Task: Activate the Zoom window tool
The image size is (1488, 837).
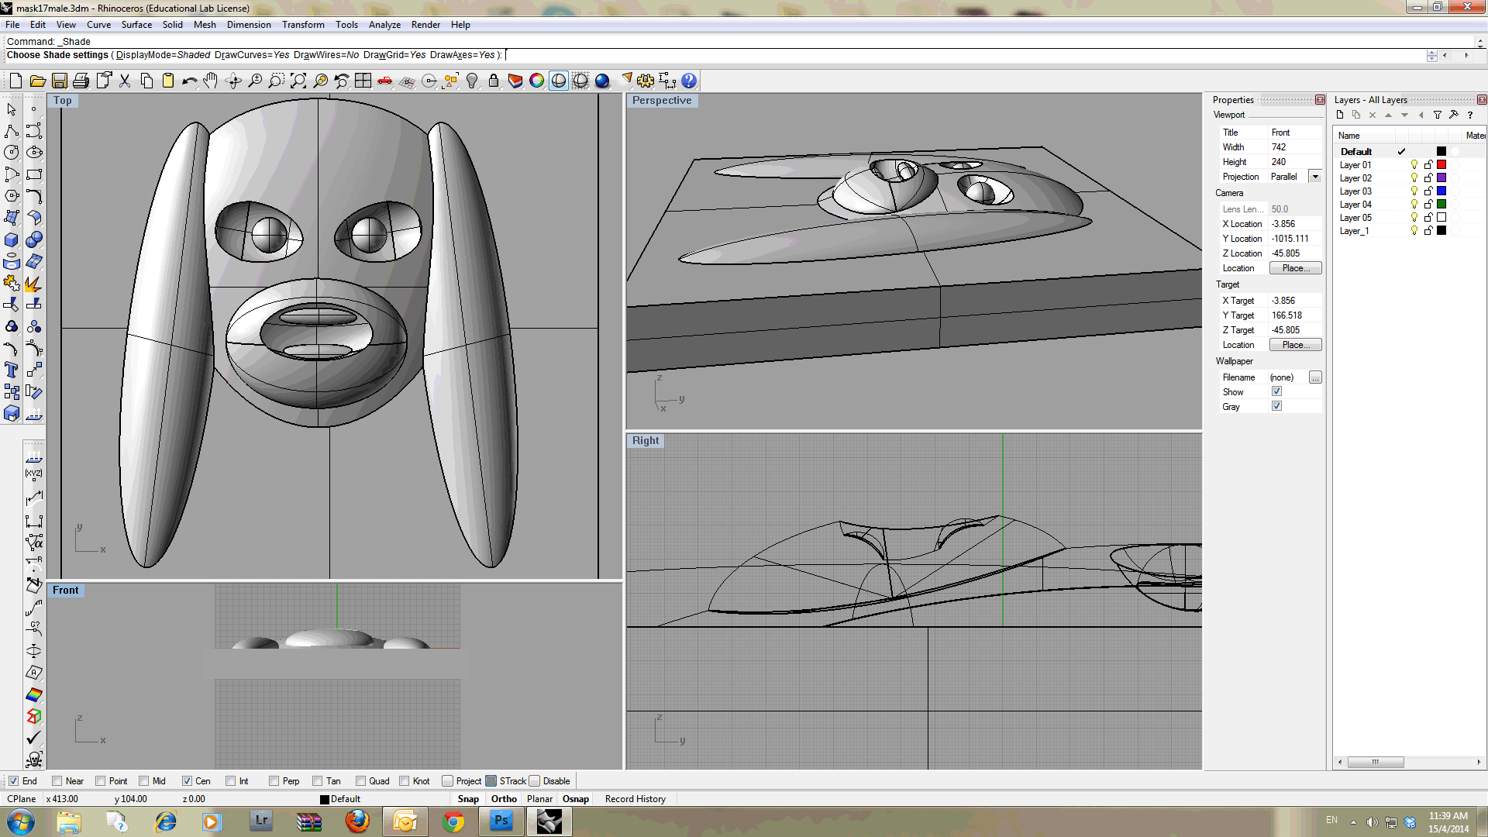Action: click(277, 80)
